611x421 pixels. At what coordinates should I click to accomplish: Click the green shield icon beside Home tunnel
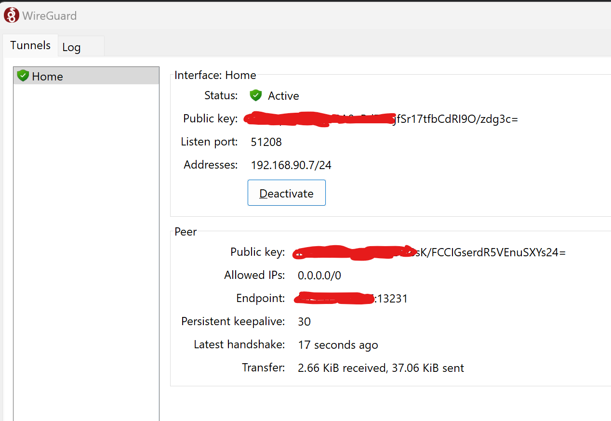click(x=22, y=75)
